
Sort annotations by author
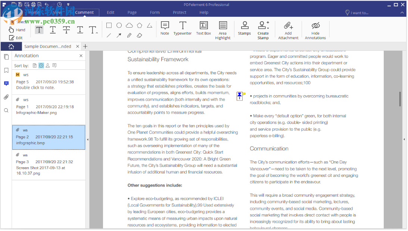click(48, 66)
